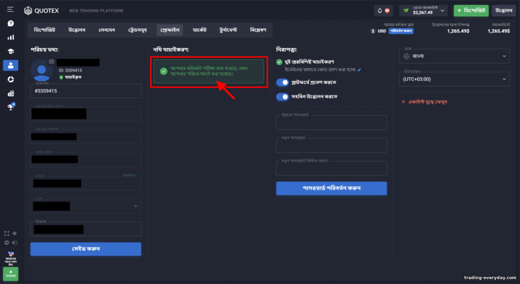Open the notifications bell icon

pyautogui.click(x=380, y=11)
